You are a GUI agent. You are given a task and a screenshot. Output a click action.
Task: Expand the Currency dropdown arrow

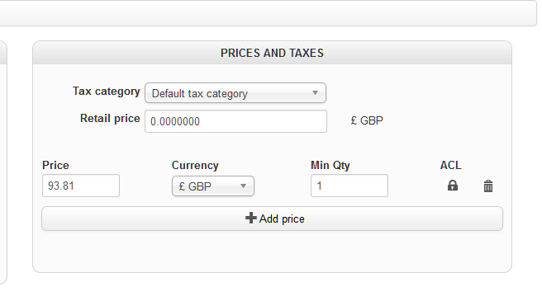coord(244,186)
